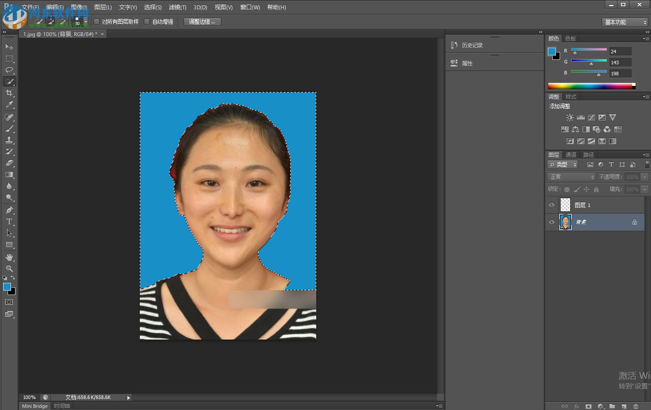
Task: Select the Spot Healing Brush tool
Action: click(9, 117)
